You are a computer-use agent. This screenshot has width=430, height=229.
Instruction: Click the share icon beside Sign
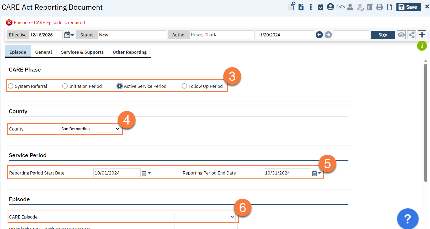tap(411, 35)
